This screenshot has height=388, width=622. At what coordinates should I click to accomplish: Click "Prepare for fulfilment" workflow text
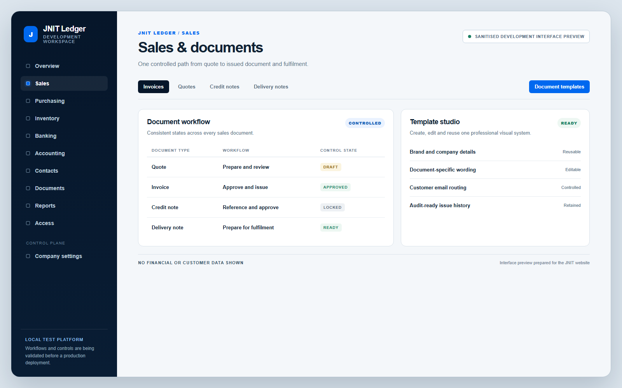point(248,227)
